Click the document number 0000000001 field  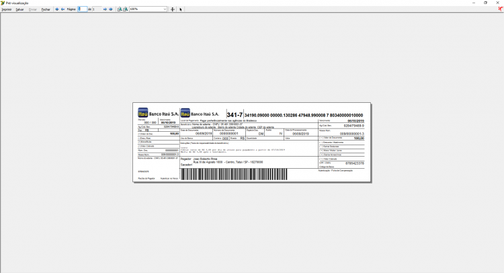tap(229, 133)
